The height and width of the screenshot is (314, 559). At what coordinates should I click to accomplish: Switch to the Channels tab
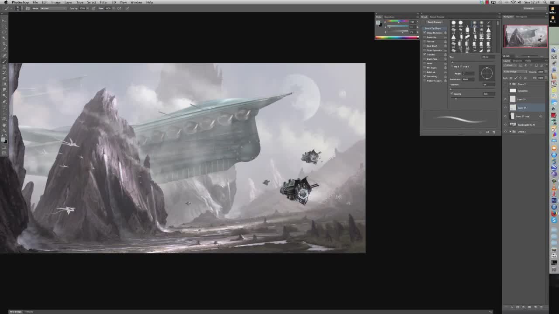pos(518,61)
